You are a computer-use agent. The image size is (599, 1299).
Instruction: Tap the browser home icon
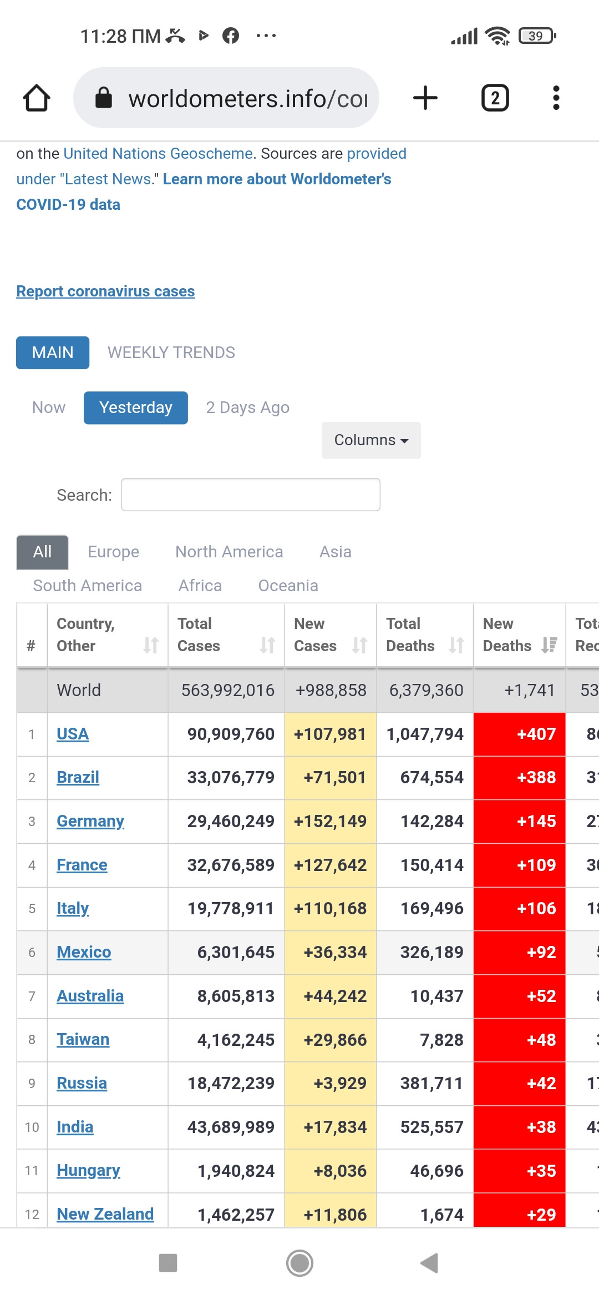37,98
